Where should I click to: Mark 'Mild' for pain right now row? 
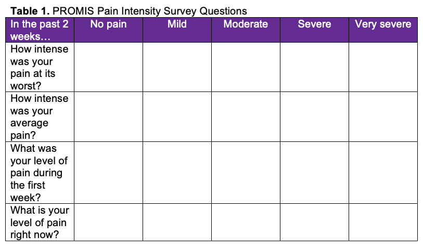[177, 222]
